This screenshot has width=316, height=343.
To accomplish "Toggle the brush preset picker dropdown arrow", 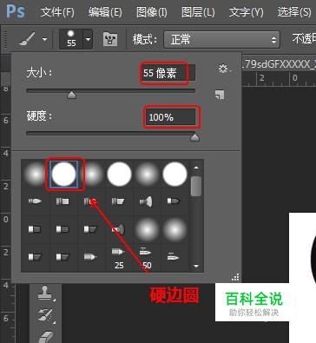I will (88, 39).
